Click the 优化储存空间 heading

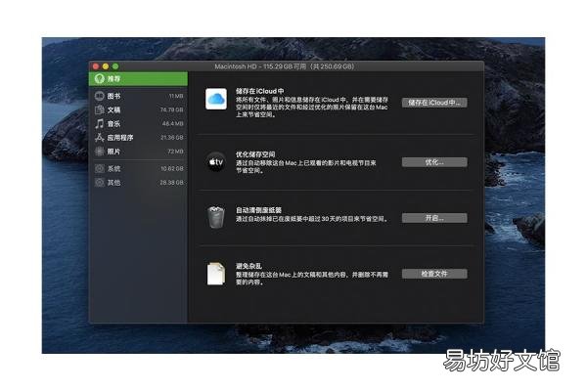pos(255,154)
